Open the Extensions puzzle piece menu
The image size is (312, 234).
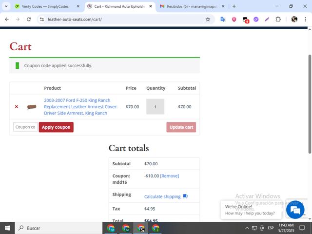pyautogui.click(x=278, y=19)
